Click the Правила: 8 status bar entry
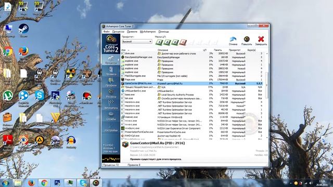Viewport: 333px width, 187px height. [x=134, y=165]
